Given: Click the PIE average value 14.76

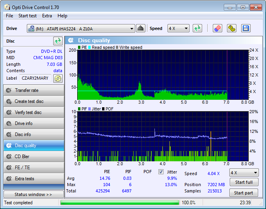Looking at the screenshot, I should click(x=105, y=178).
